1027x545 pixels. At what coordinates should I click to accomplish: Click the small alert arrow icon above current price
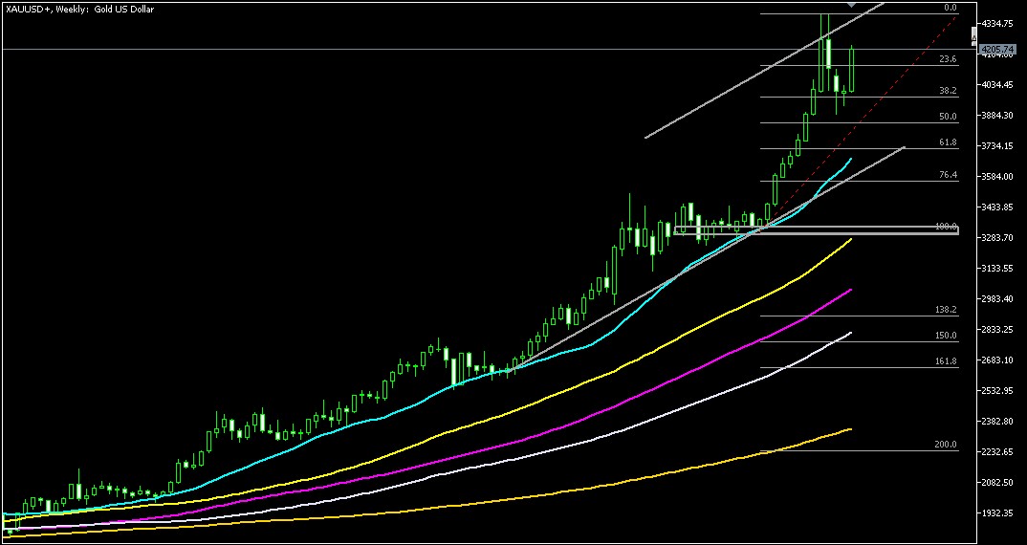(974, 34)
